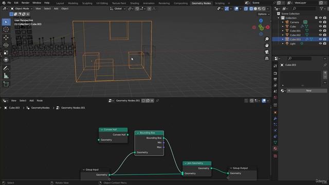Image resolution: width=329 pixels, height=185 pixels.
Task: Toggle X-ray display in viewport header
Action: tap(246, 9)
